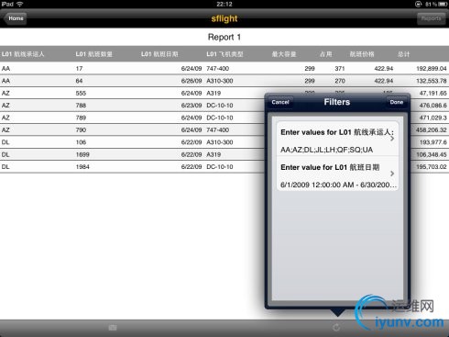
Task: Expand chevron for L01 航线承运人 filter
Action: pyautogui.click(x=392, y=139)
